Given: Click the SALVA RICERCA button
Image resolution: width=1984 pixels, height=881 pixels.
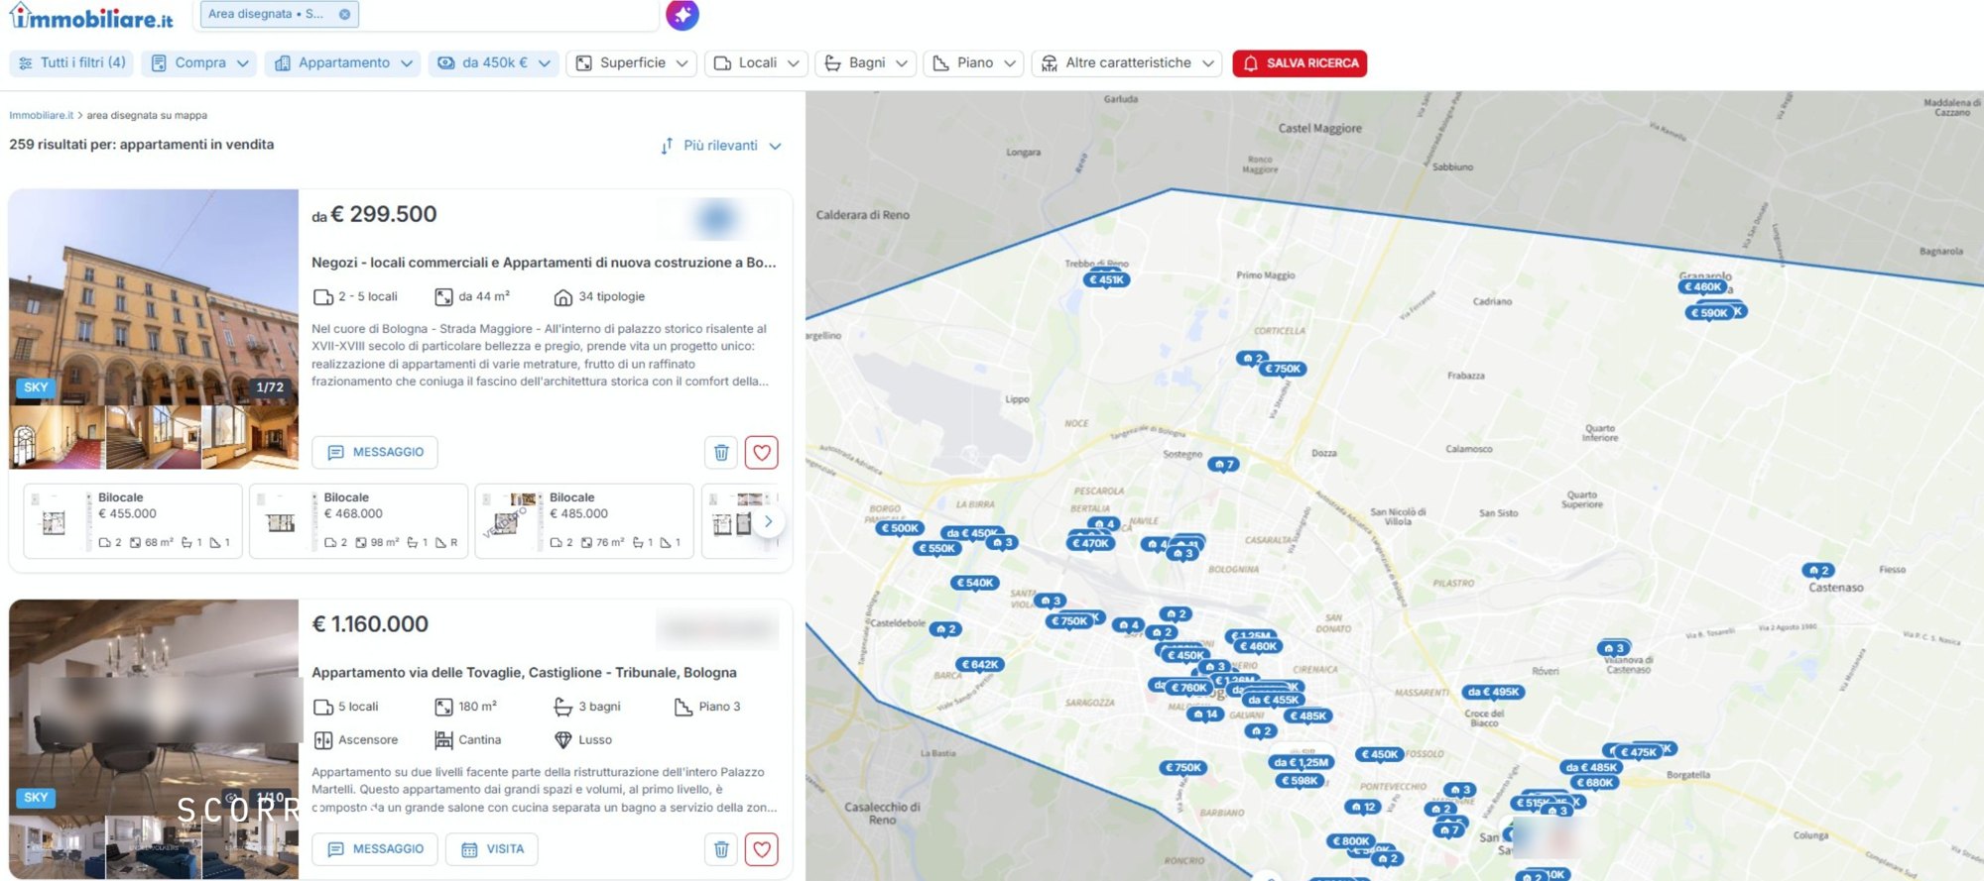Looking at the screenshot, I should click(x=1300, y=62).
